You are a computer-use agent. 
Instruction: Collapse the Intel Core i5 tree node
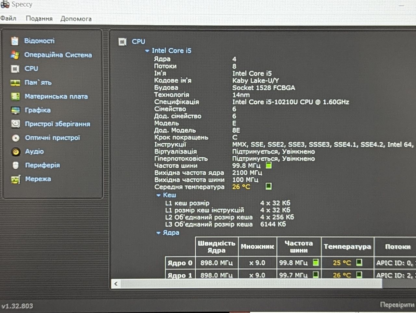(x=147, y=51)
